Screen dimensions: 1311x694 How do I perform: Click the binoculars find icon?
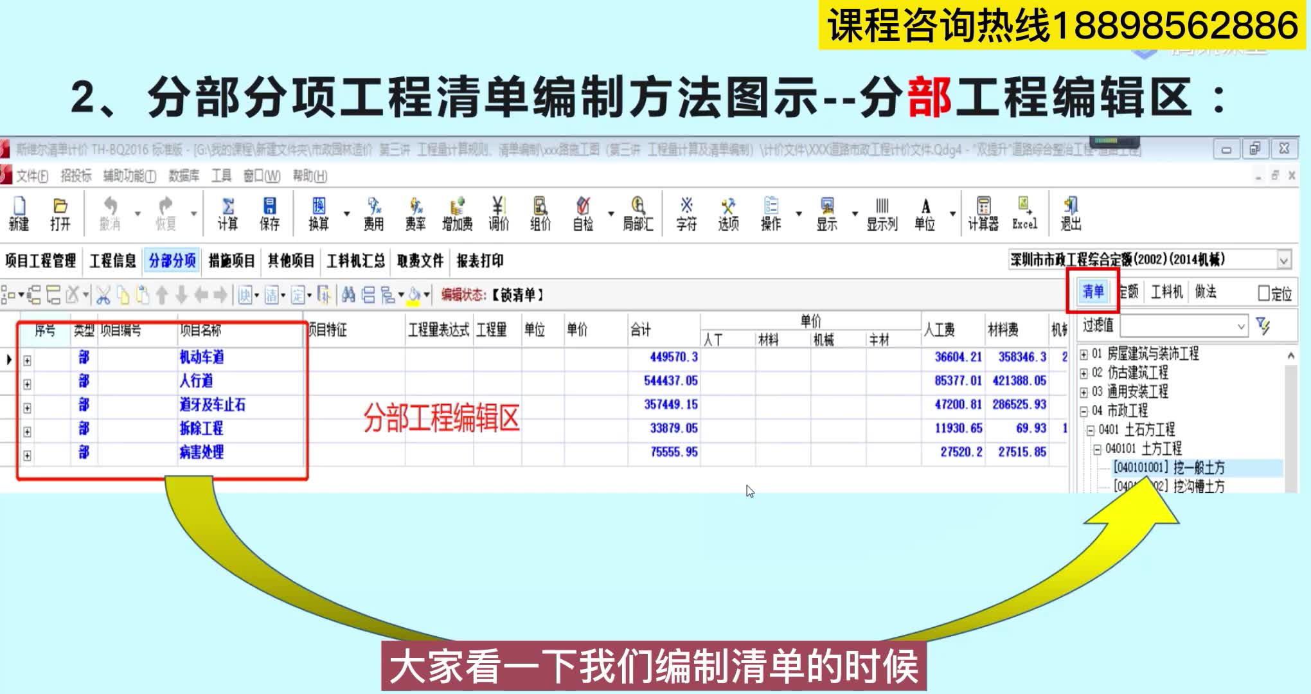(x=348, y=295)
